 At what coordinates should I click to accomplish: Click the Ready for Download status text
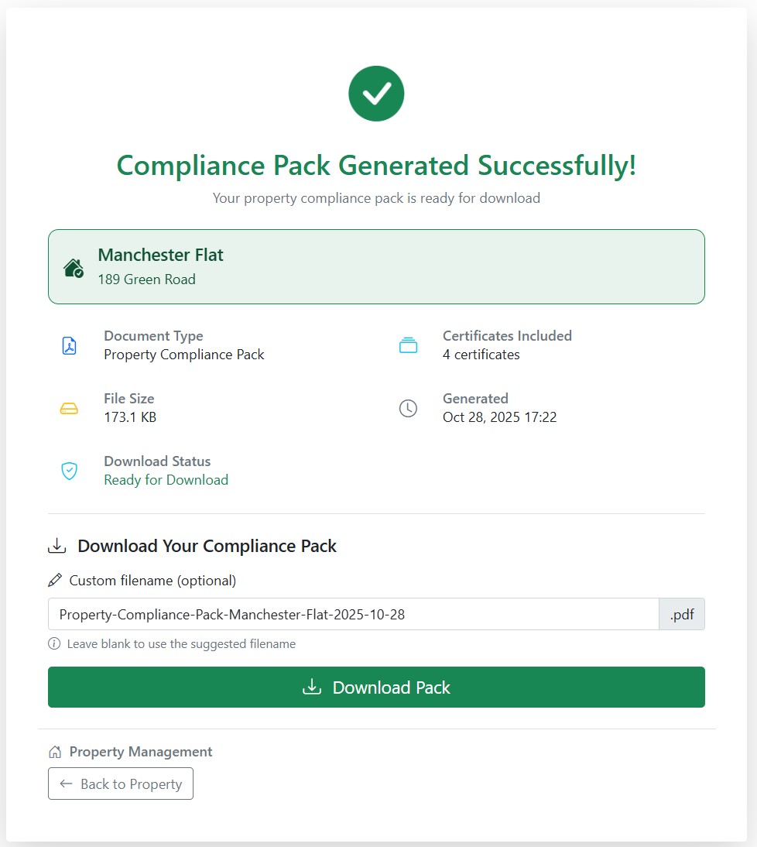tap(166, 480)
